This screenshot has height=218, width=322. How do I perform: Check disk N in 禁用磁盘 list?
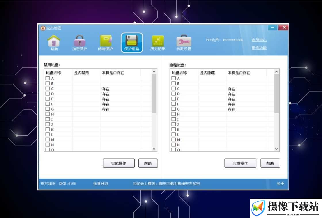pos(48,145)
